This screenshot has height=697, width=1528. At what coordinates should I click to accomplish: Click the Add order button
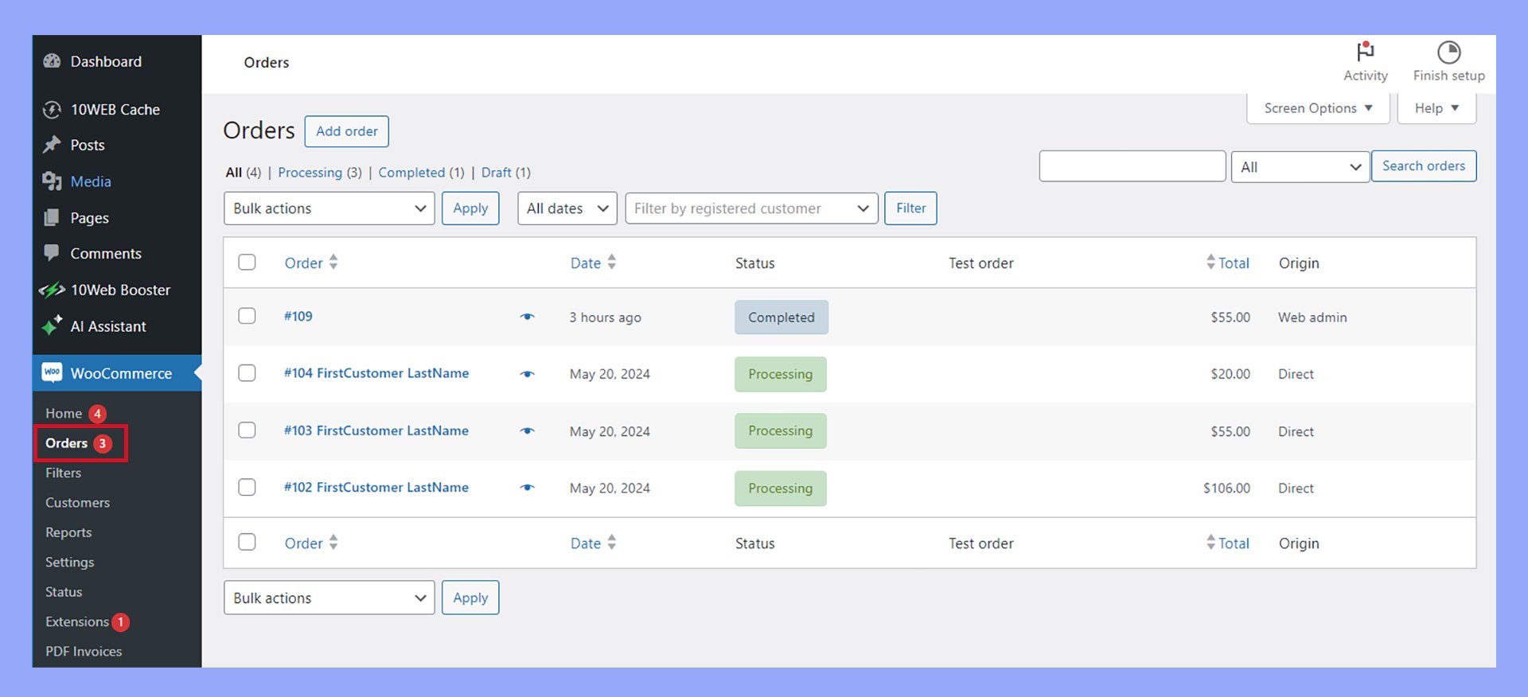[x=346, y=131]
